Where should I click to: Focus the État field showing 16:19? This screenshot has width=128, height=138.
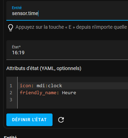(67, 50)
